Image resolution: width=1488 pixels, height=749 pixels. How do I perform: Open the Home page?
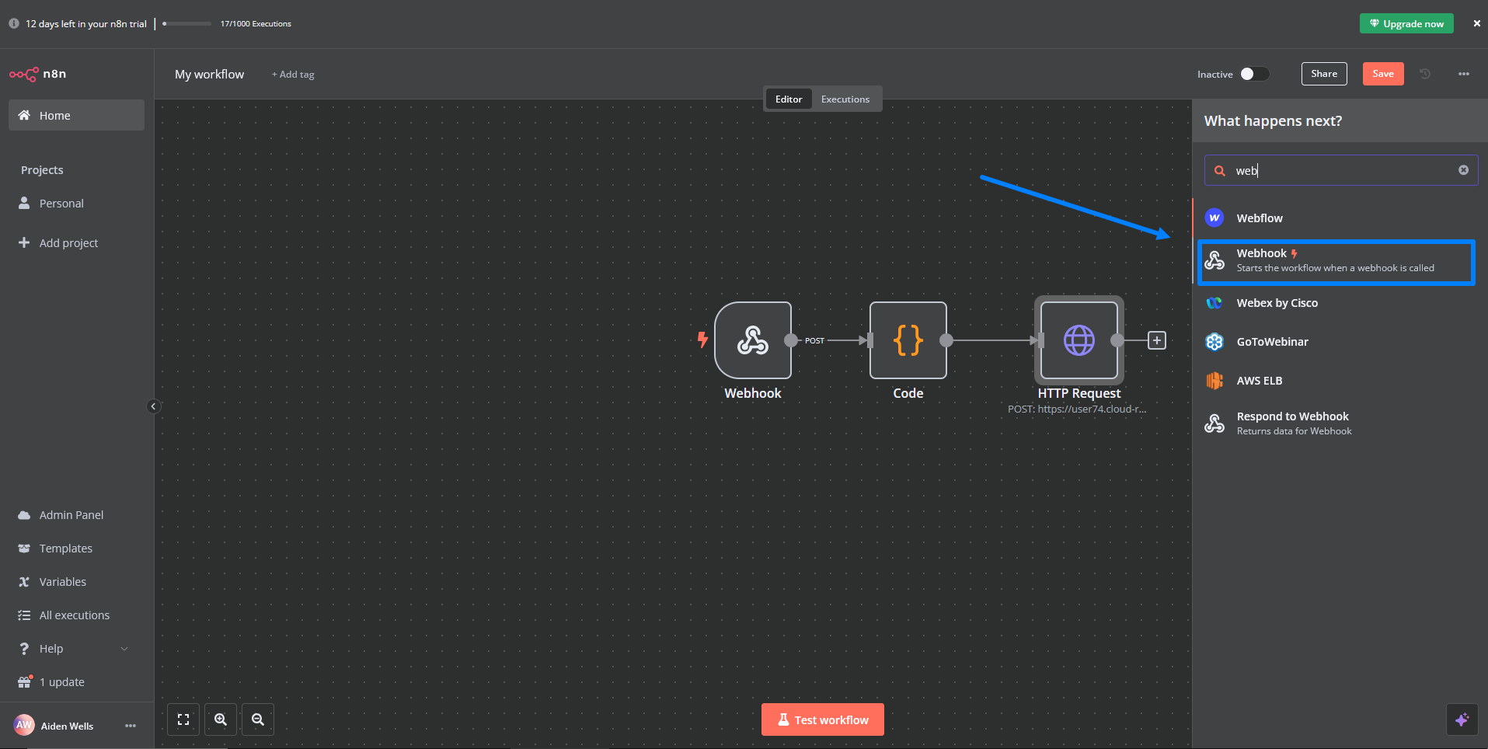pos(76,115)
